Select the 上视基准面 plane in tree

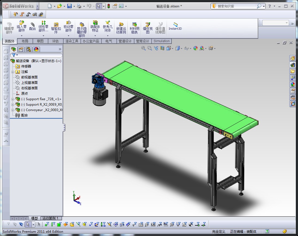pos(29,82)
